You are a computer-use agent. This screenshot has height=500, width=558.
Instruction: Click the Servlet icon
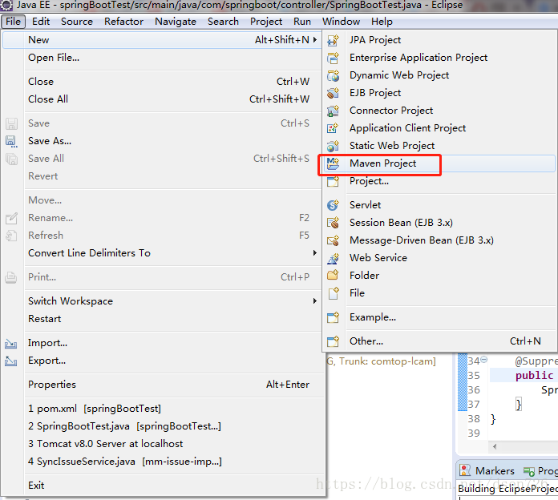point(333,205)
